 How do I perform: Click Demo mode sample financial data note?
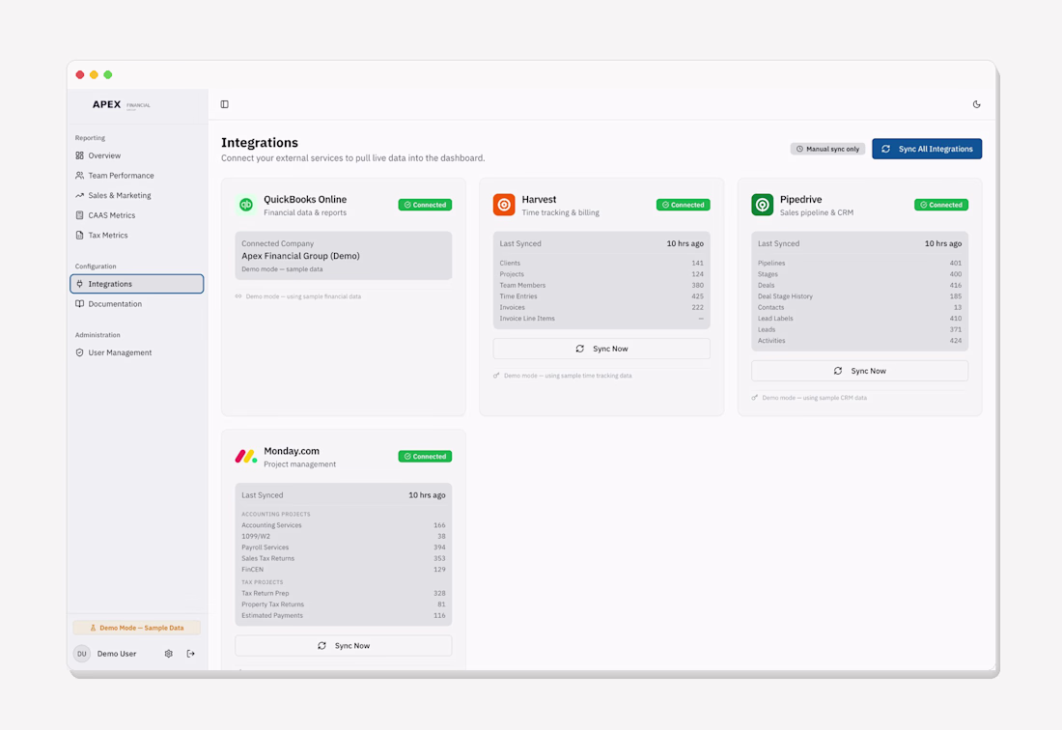coord(303,296)
